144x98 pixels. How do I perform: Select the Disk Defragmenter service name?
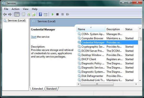point(92,76)
